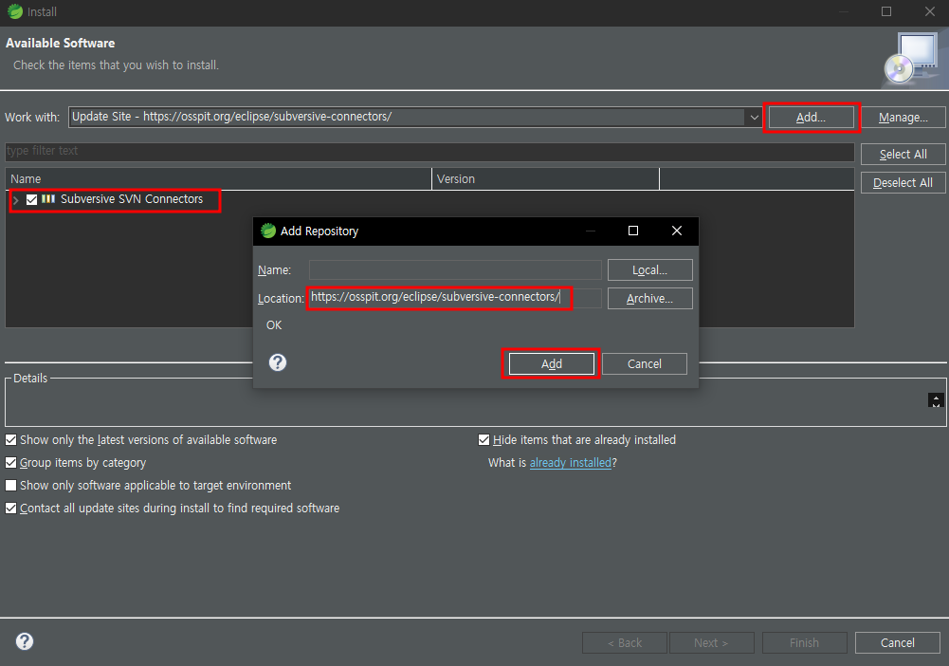Click Select All button
The image size is (949, 666).
click(x=903, y=155)
